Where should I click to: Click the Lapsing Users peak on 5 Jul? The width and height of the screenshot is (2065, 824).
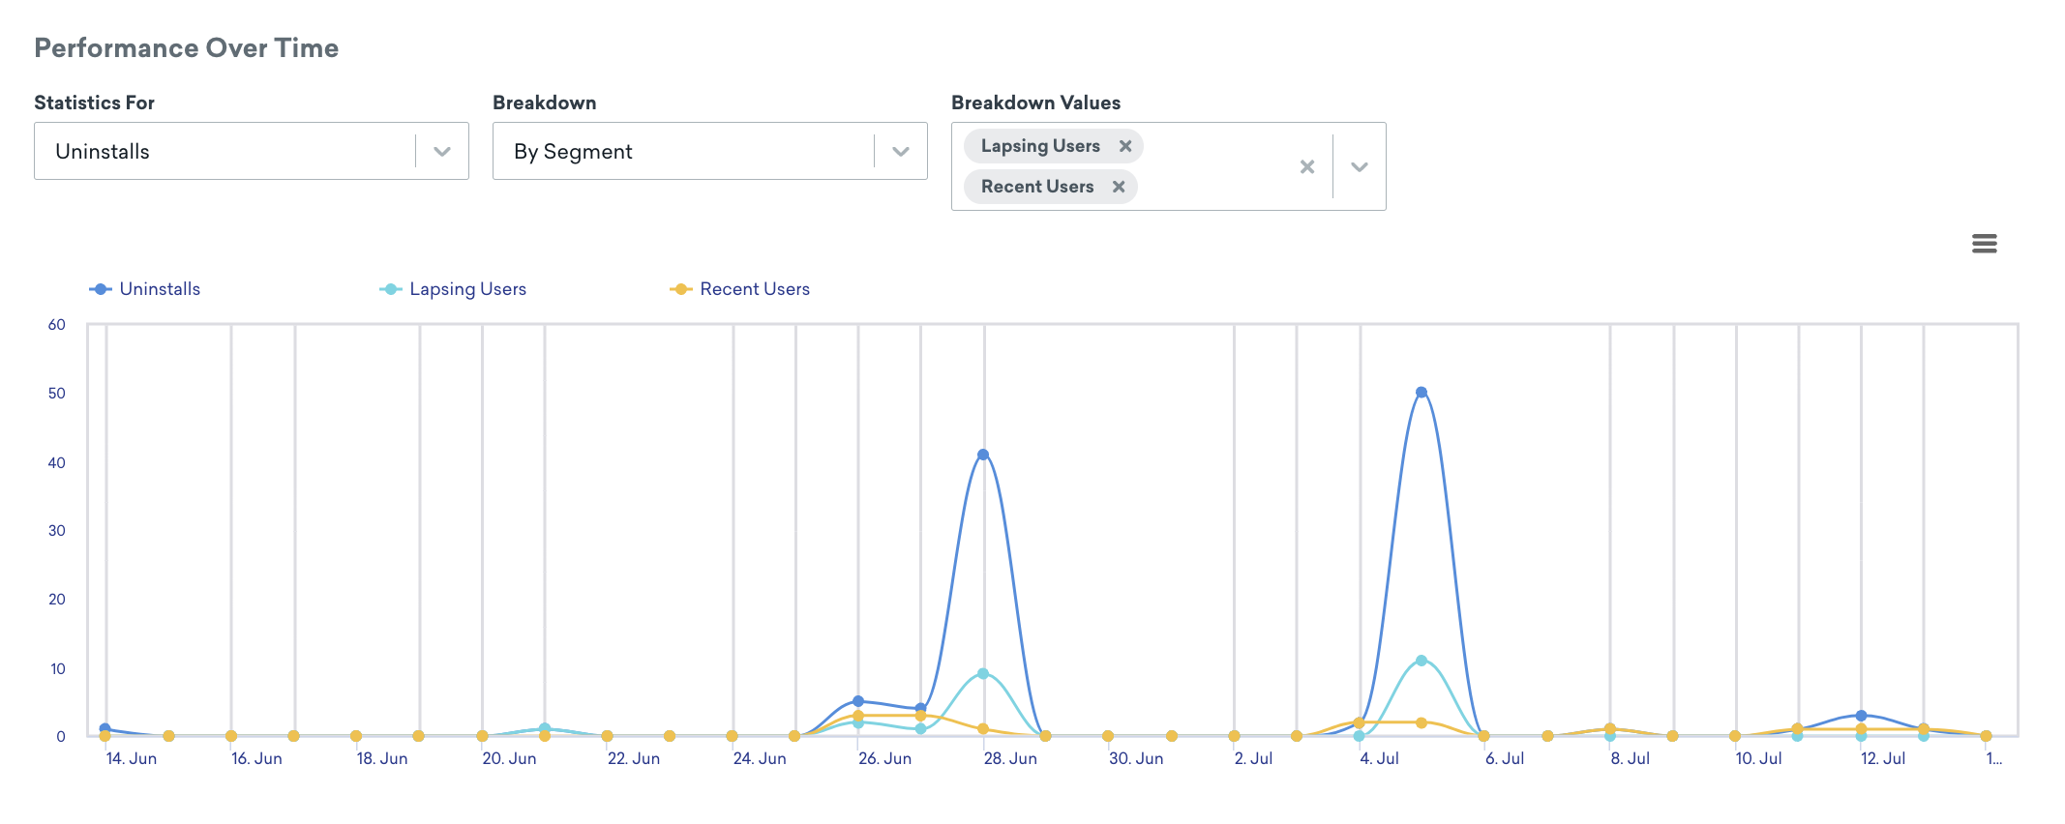click(x=1422, y=661)
